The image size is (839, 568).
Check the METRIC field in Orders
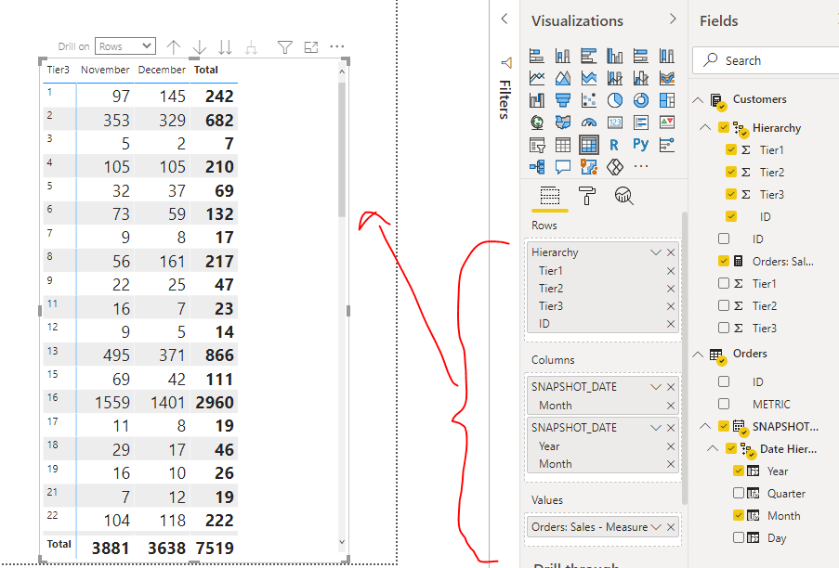724,404
